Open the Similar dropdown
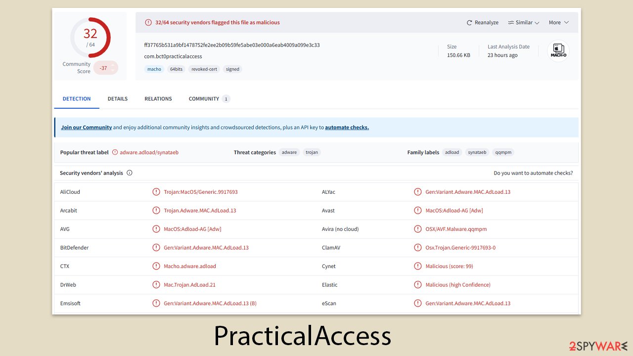The image size is (633, 356). coord(523,23)
